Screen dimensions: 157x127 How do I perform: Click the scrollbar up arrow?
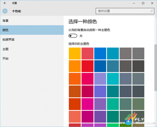tap(156, 17)
